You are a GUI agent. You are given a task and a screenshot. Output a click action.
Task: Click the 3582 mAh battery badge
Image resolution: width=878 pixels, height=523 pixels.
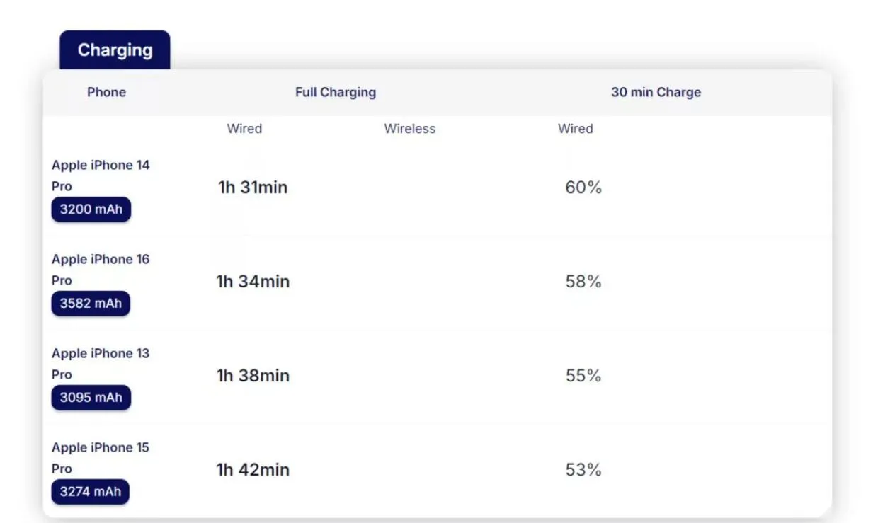91,304
